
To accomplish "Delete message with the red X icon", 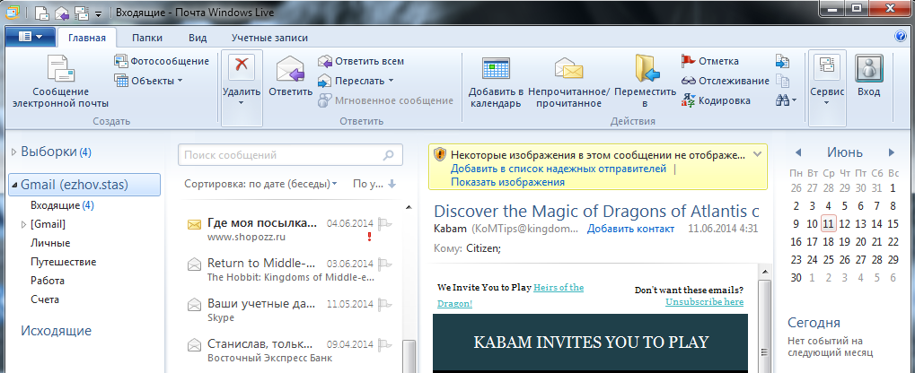I will 242,66.
